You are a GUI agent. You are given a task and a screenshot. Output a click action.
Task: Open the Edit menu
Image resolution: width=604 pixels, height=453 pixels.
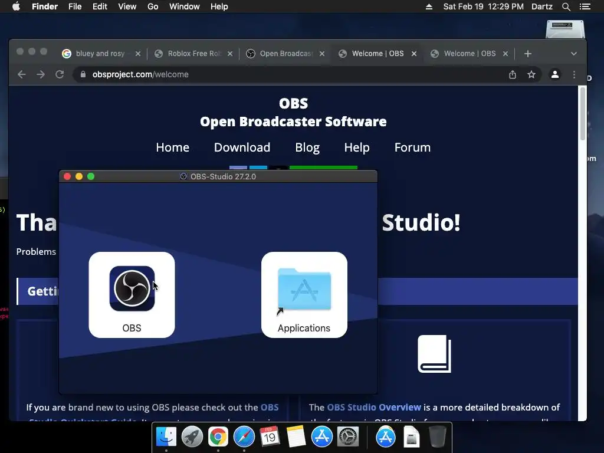[100, 6]
